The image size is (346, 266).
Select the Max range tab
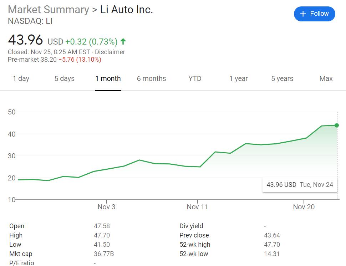coord(326,78)
